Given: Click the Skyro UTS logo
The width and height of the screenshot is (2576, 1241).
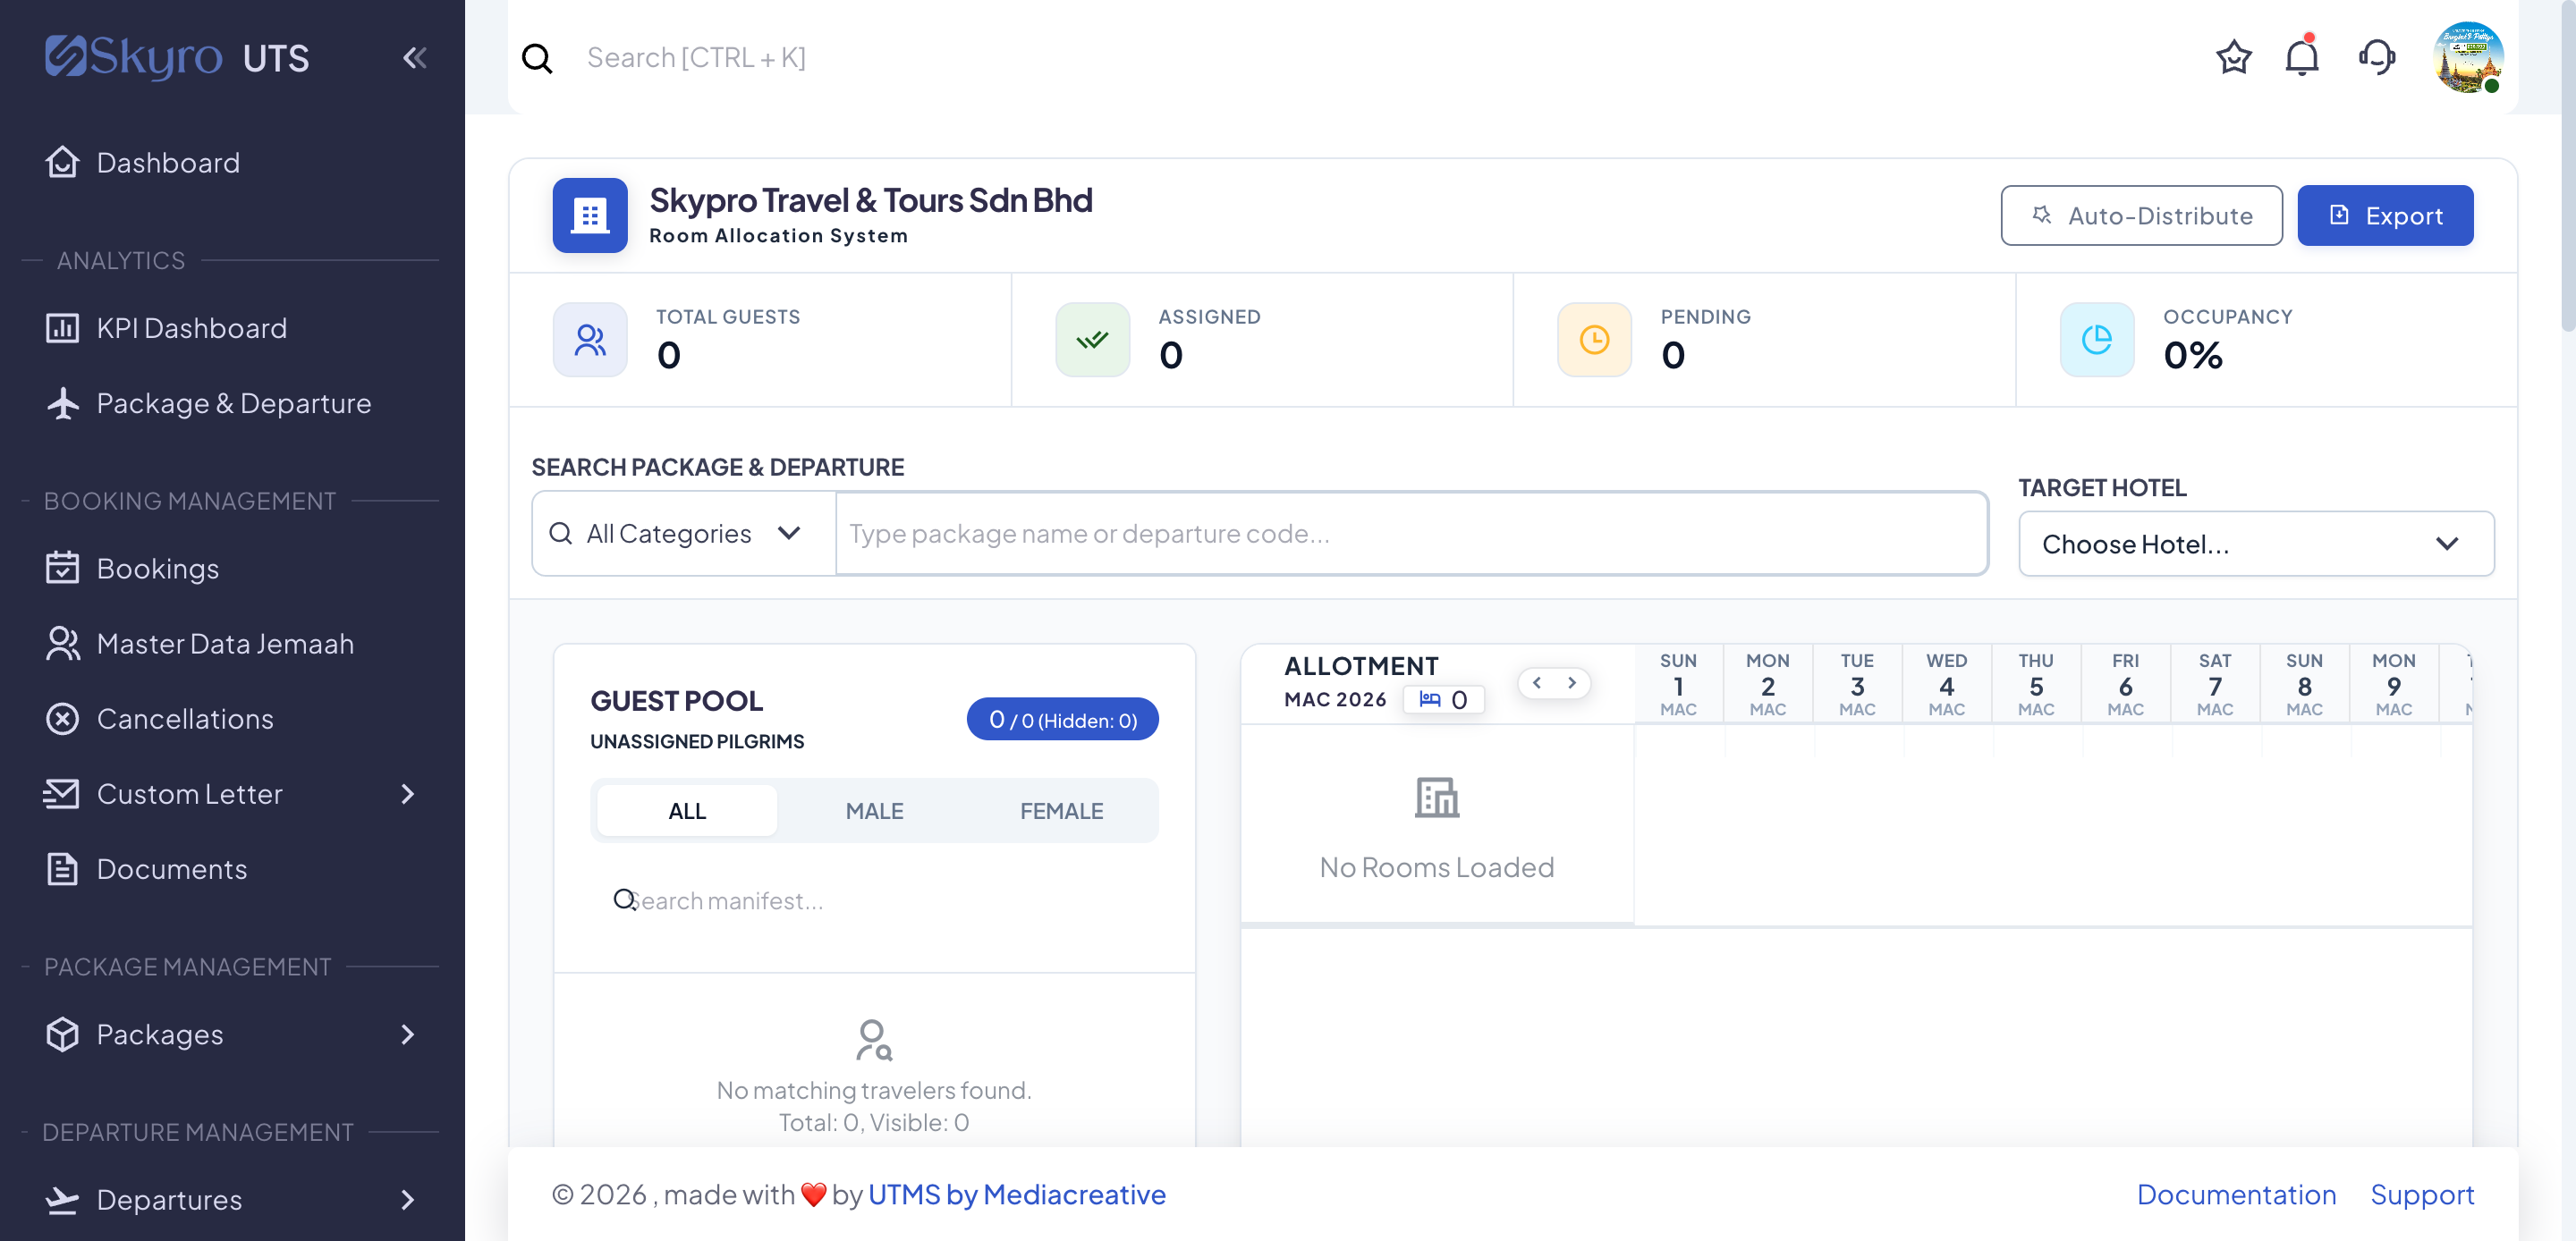Looking at the screenshot, I should tap(177, 57).
